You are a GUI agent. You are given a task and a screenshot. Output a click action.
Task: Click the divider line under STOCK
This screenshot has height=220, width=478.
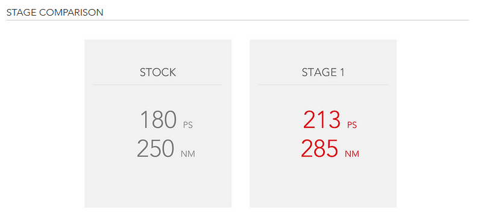pyautogui.click(x=157, y=85)
